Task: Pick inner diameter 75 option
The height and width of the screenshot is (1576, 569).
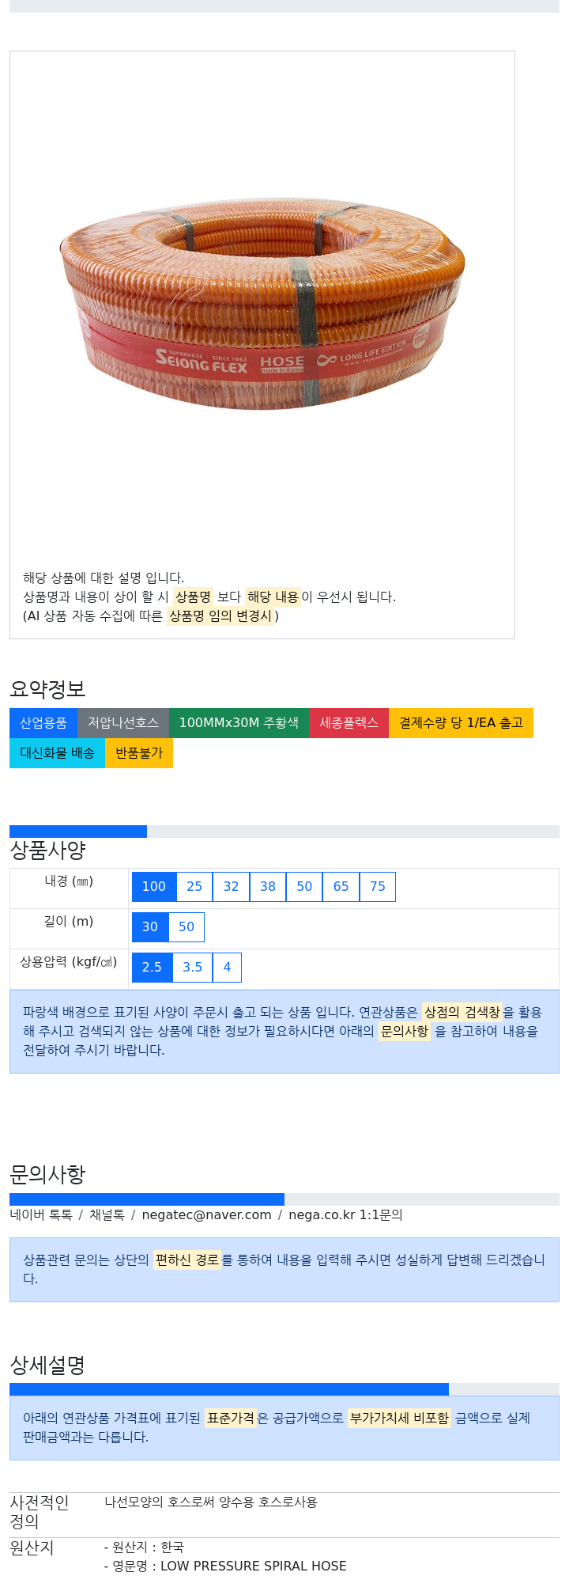Action: [378, 887]
